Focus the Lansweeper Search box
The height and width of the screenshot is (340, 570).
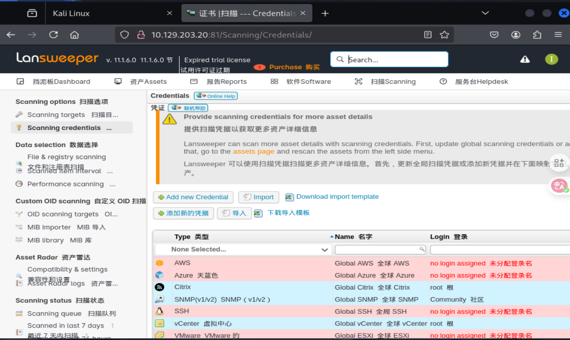coord(389,59)
